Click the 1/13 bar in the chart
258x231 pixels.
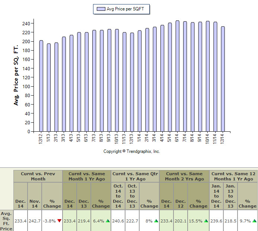(49, 87)
